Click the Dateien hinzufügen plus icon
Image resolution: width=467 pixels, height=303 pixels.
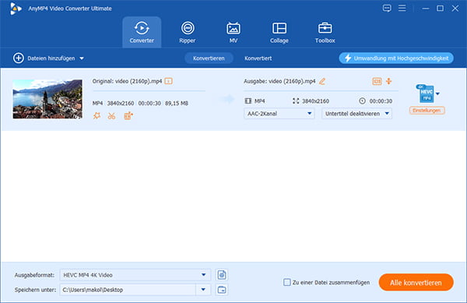[19, 58]
